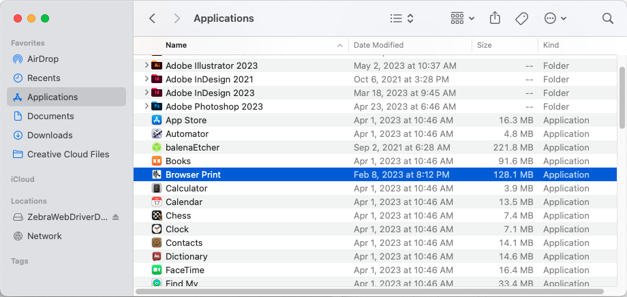627x297 pixels.
Task: Select the Calculator app icon
Action: pos(157,188)
